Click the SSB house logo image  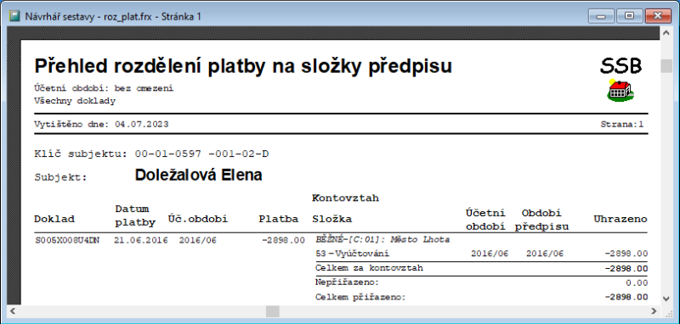coord(620,91)
